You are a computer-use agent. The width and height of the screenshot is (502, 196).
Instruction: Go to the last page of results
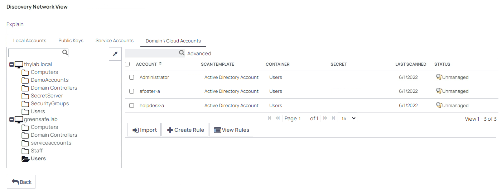tap(333, 118)
